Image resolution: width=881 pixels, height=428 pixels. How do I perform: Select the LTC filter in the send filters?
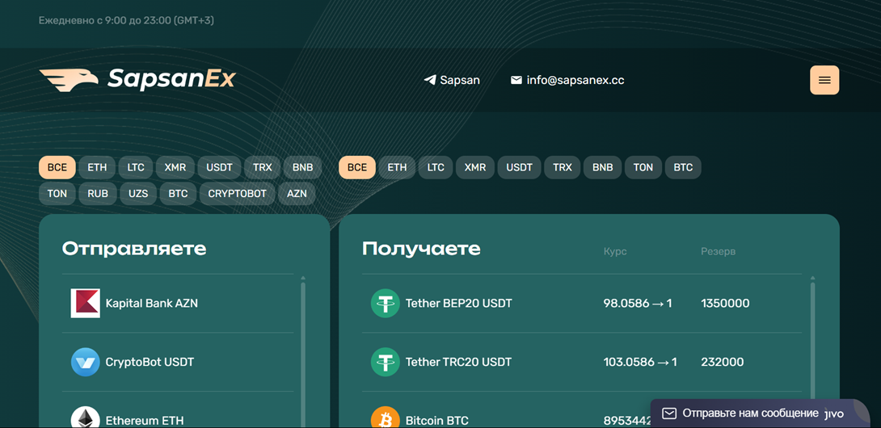point(136,167)
